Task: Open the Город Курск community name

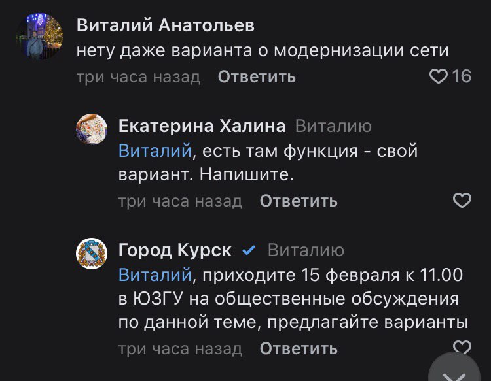Action: pos(175,250)
